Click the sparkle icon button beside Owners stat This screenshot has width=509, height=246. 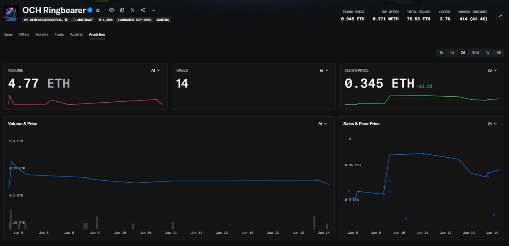tap(501, 16)
